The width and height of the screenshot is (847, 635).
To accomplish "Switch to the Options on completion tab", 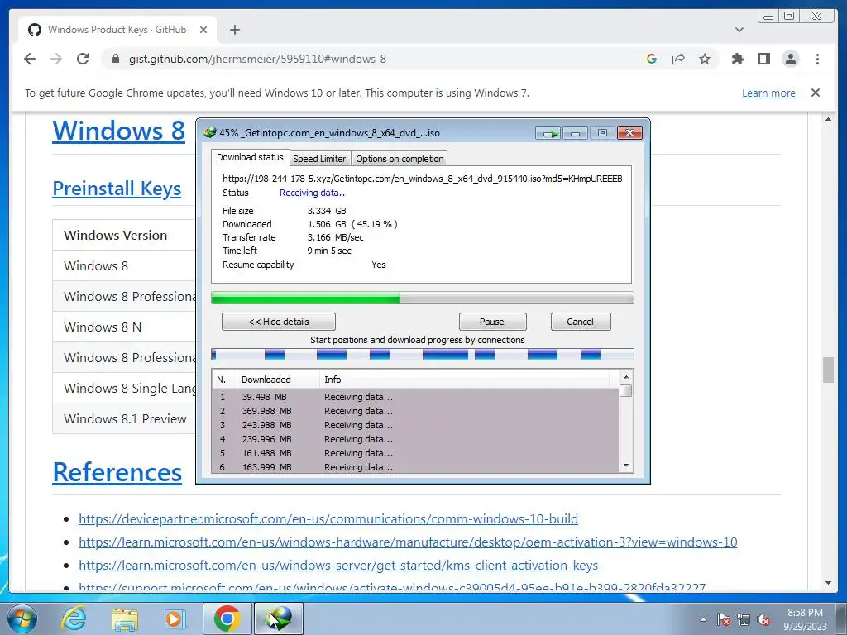I will tap(400, 159).
